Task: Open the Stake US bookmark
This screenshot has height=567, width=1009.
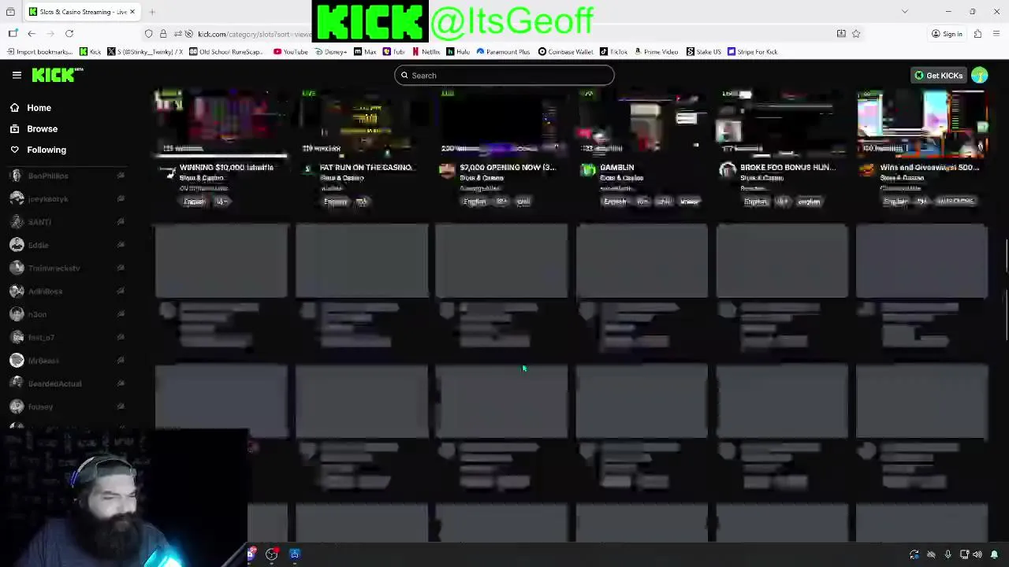Action: click(703, 52)
